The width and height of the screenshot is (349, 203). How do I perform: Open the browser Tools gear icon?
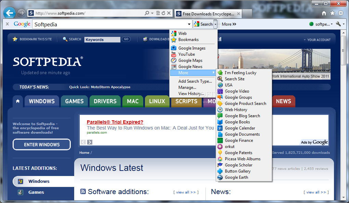coord(341,13)
